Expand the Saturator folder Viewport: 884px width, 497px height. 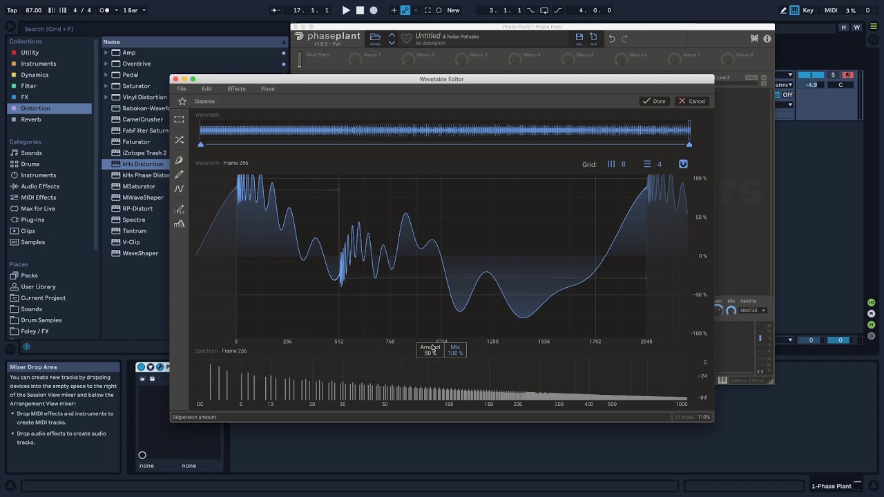[x=106, y=86]
